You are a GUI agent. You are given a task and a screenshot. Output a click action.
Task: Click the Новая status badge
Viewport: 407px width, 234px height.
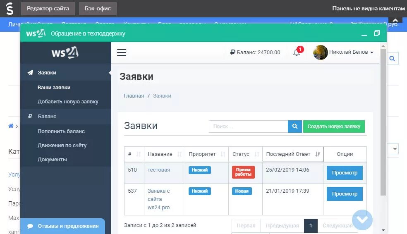tap(242, 191)
